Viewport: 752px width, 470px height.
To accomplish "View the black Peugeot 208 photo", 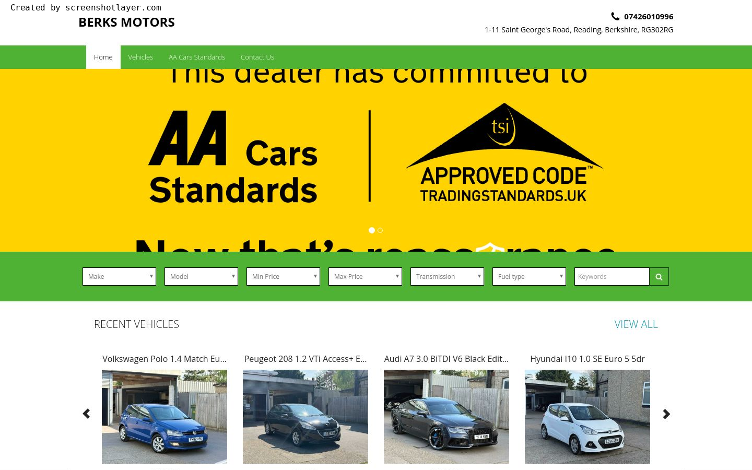I will pos(305,417).
